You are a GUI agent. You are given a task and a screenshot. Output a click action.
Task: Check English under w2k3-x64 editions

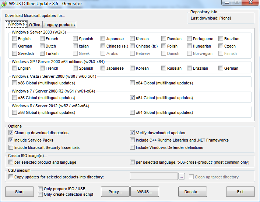(15, 68)
